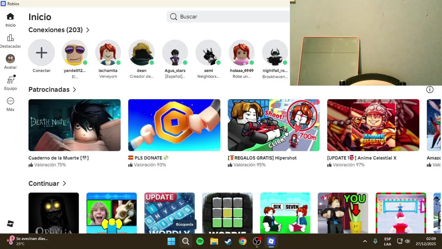This screenshot has width=442, height=249.
Task: Click Anime Celestial X title text
Action: click(362, 158)
